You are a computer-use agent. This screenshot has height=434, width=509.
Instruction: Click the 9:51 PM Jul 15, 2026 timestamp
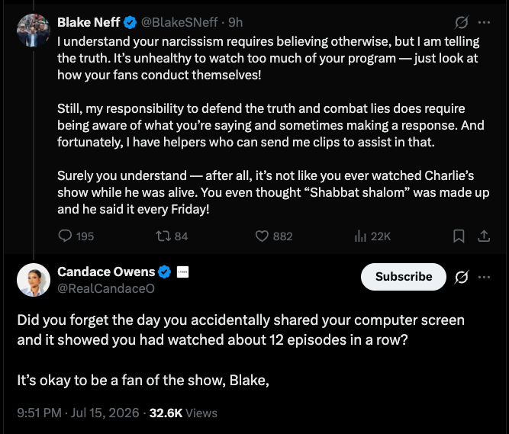(x=78, y=413)
